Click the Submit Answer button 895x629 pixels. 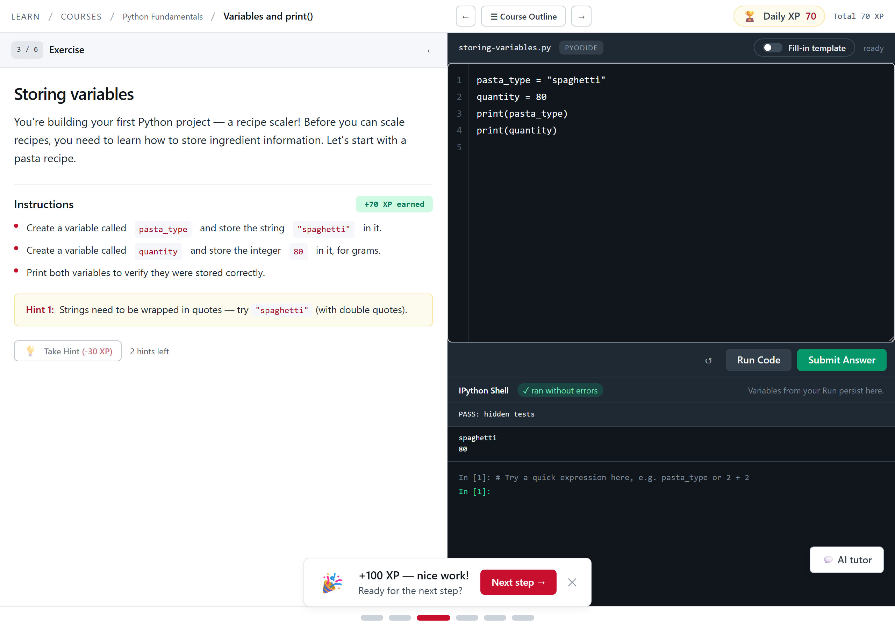coord(842,360)
